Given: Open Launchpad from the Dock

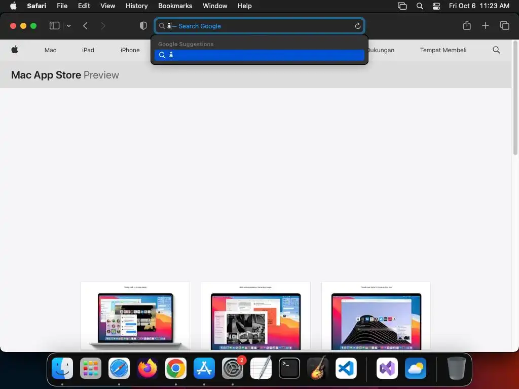Looking at the screenshot, I should click(91, 368).
